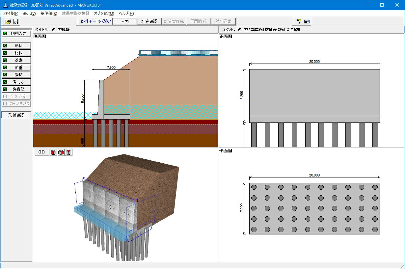Click the 20.000 dimension in the plan view
Viewport: 405px width, 269px height.
(314, 175)
